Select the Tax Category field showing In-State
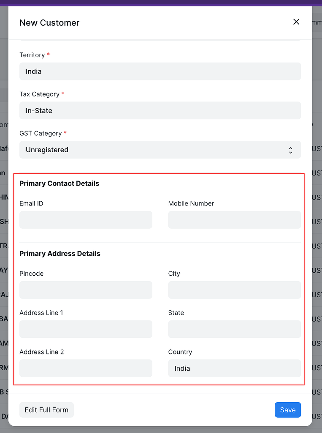Viewport: 322px width, 433px height. point(160,110)
